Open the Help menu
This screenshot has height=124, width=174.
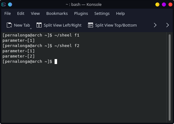click(x=120, y=14)
